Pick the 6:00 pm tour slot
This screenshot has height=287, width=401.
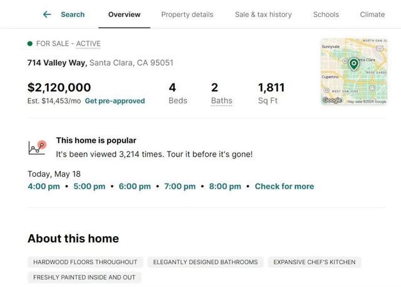135,186
